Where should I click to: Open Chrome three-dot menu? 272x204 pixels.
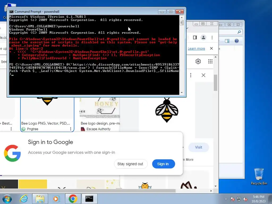[x=212, y=37]
